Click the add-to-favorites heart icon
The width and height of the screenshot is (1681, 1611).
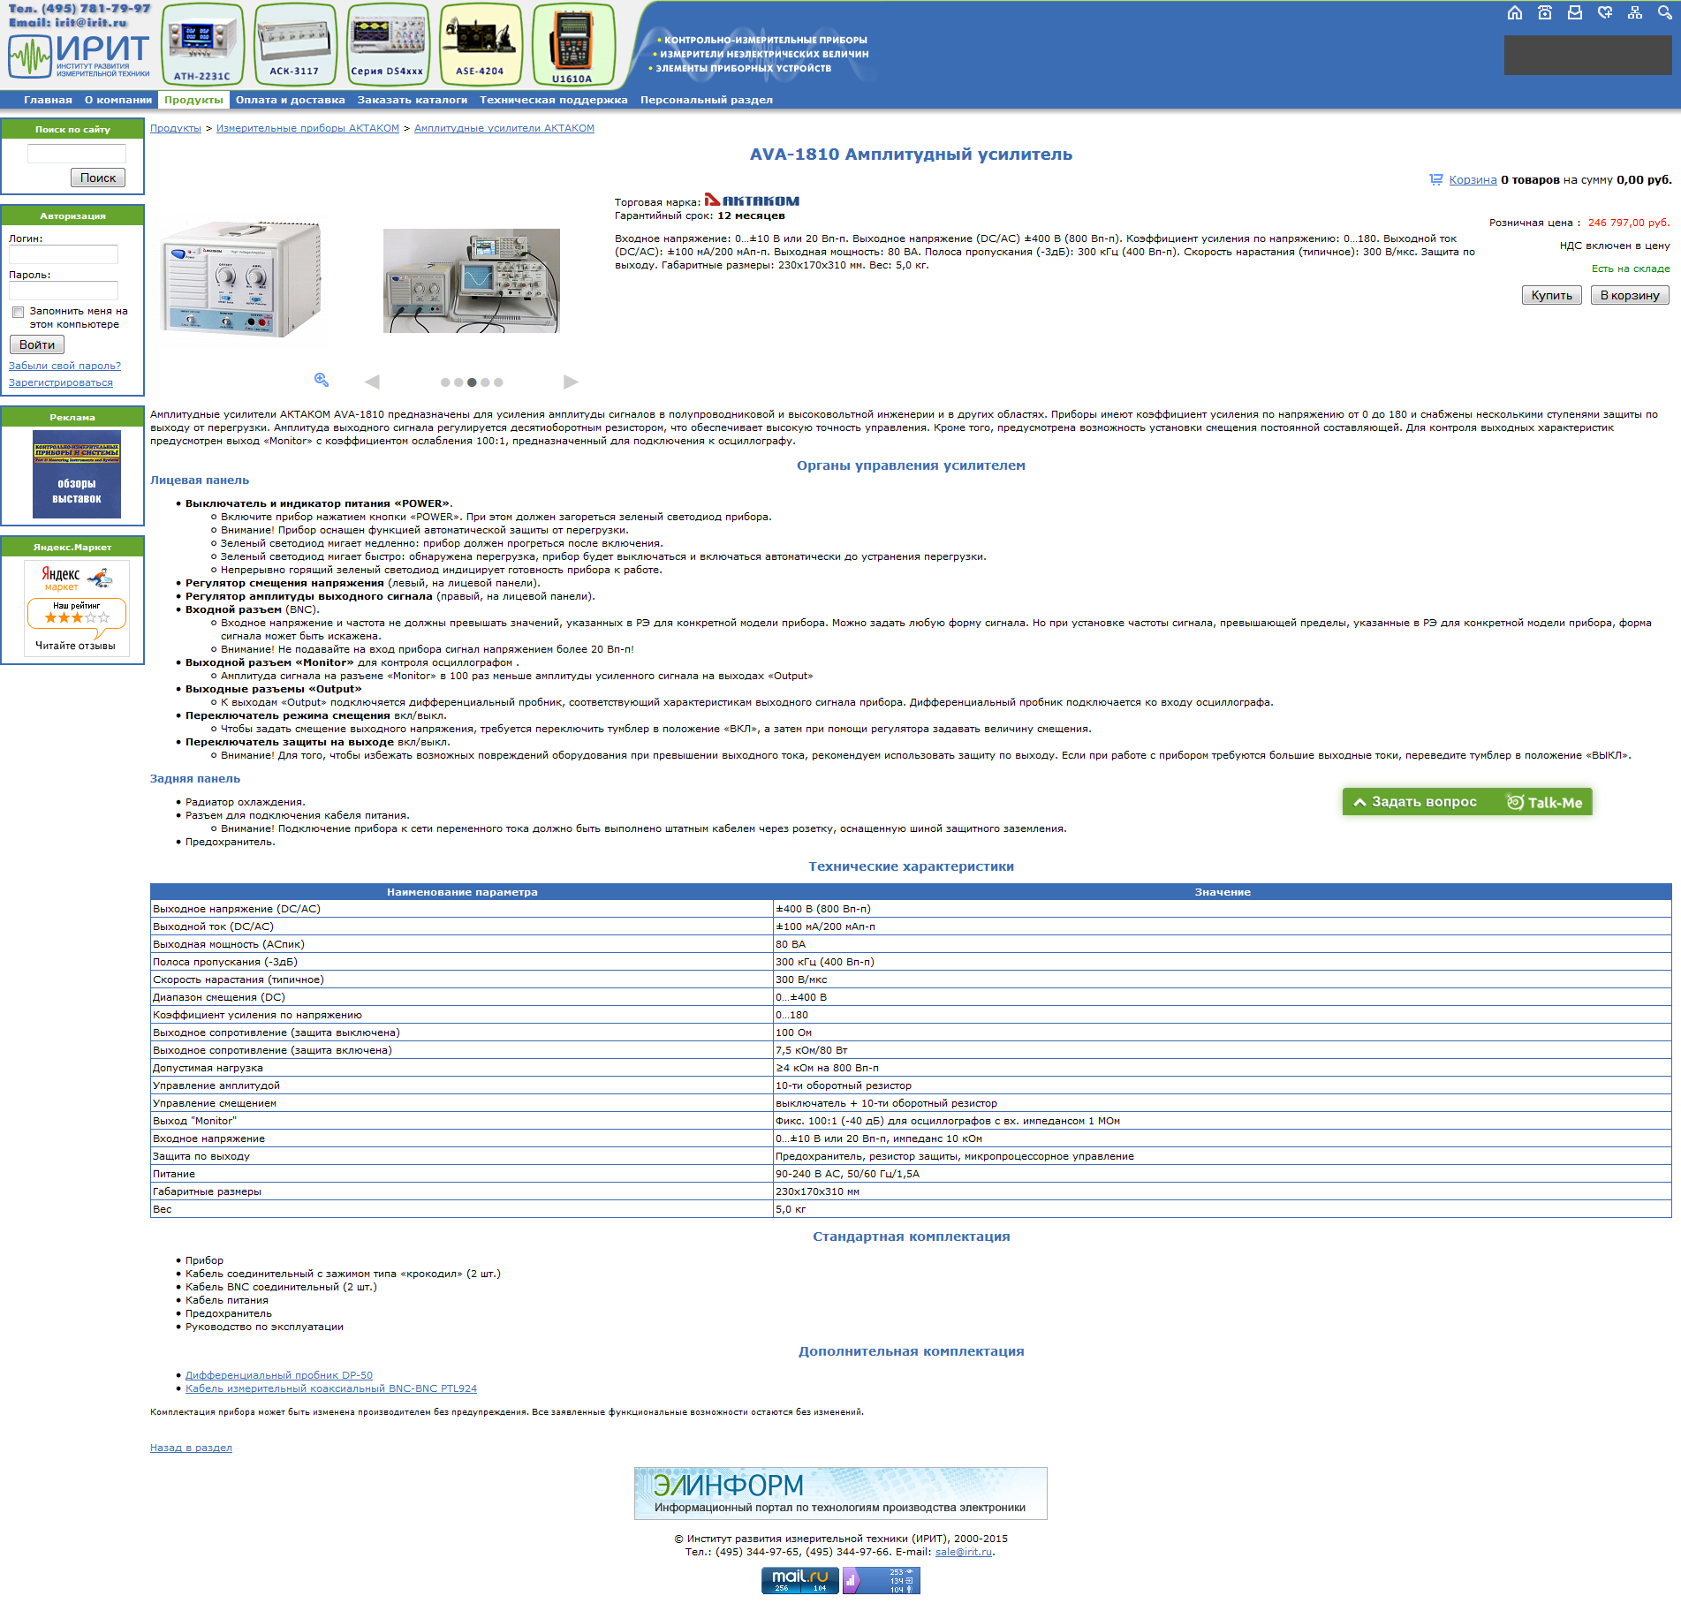coord(1605,12)
